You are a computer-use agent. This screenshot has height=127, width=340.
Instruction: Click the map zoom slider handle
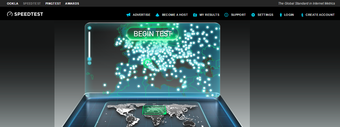click(89, 59)
